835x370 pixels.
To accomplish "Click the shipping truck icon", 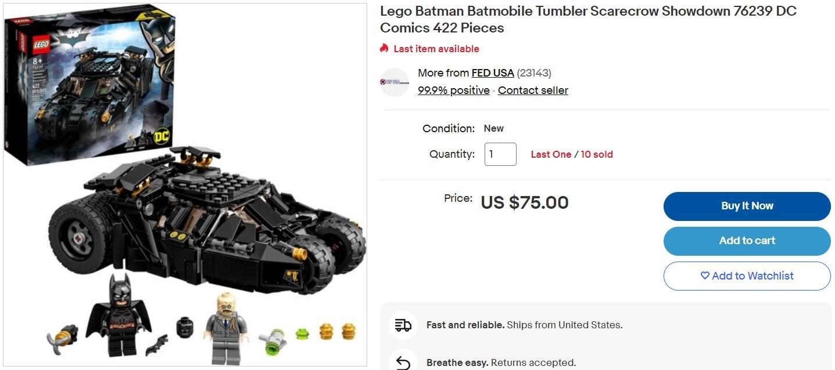I will pyautogui.click(x=403, y=325).
